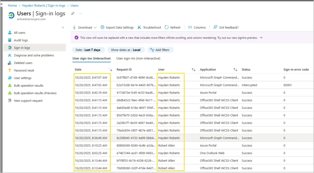Go to Home breadcrumb link

(x=12, y=6)
